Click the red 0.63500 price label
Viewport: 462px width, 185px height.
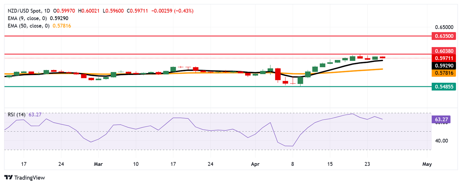pyautogui.click(x=444, y=36)
